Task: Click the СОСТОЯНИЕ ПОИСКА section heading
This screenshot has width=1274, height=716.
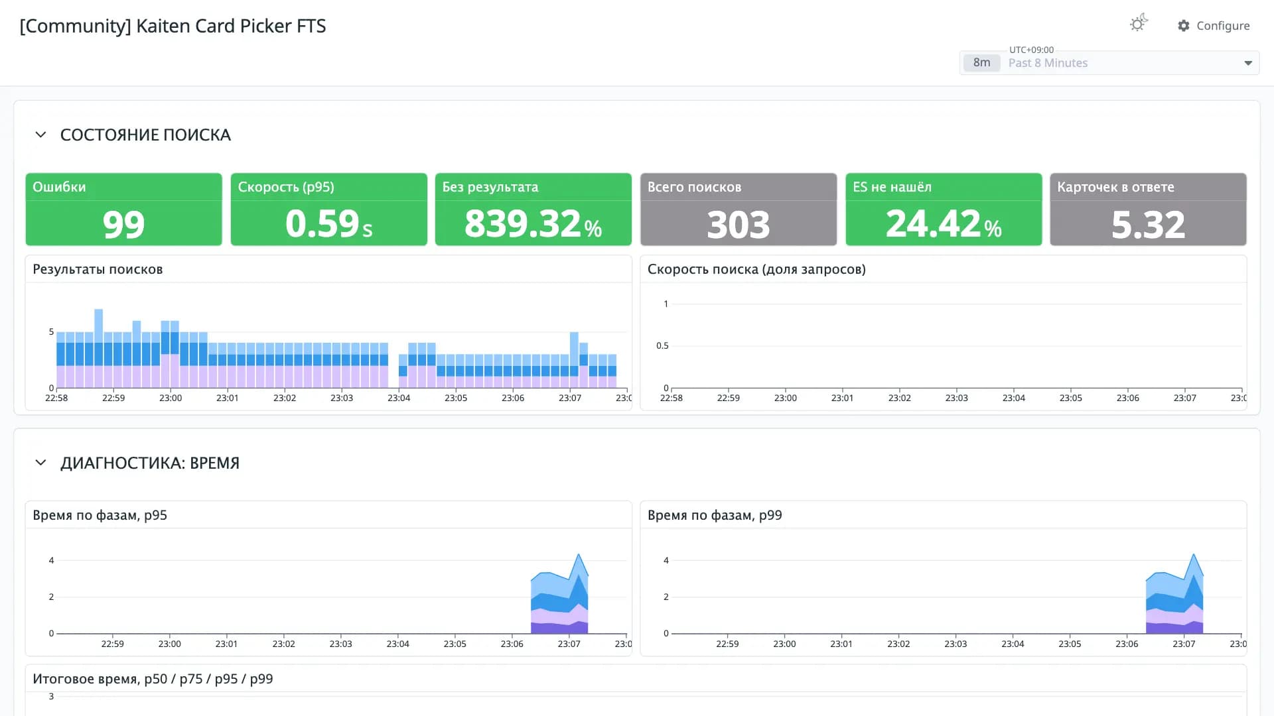Action: pyautogui.click(x=145, y=135)
